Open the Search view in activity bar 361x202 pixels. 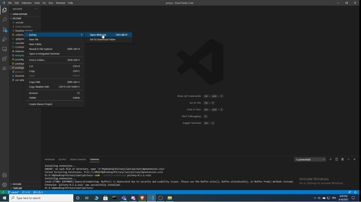tap(4, 20)
